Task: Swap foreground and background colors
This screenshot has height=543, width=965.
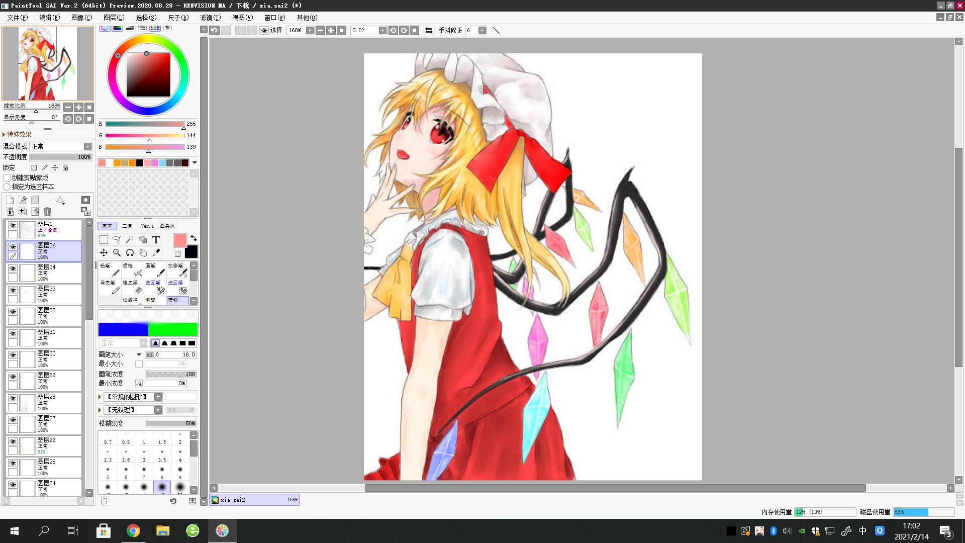Action: [x=194, y=238]
